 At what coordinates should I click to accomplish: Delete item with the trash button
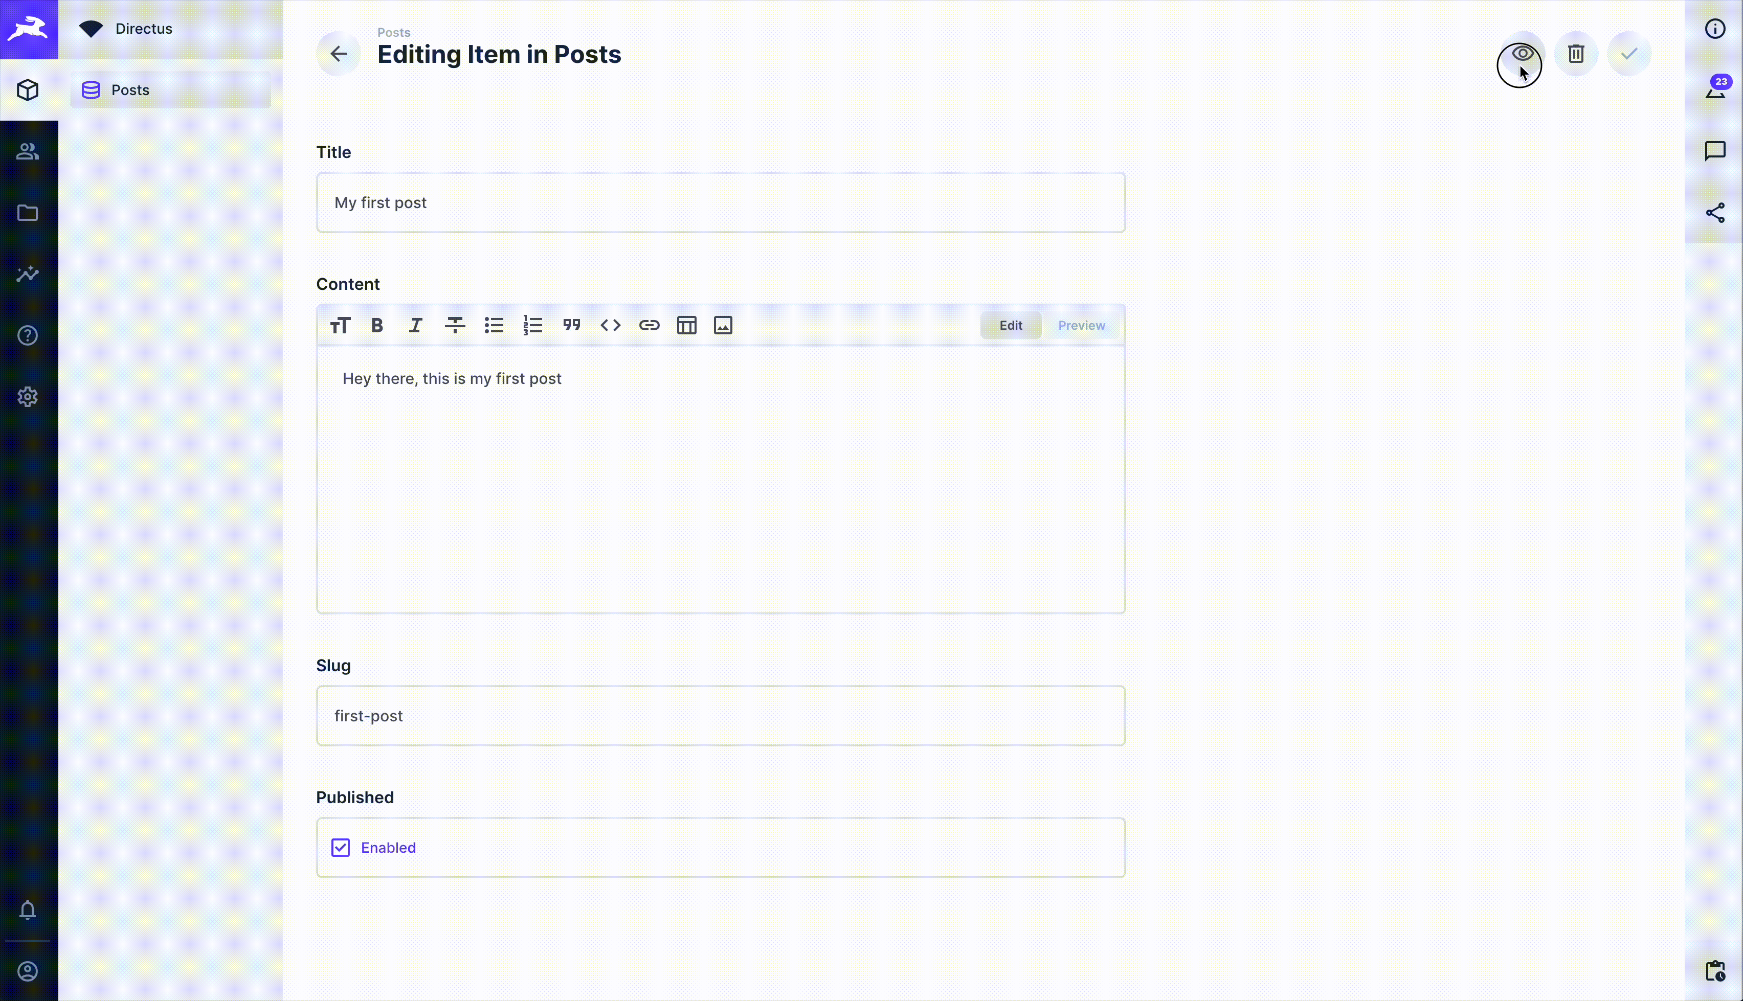1576,54
